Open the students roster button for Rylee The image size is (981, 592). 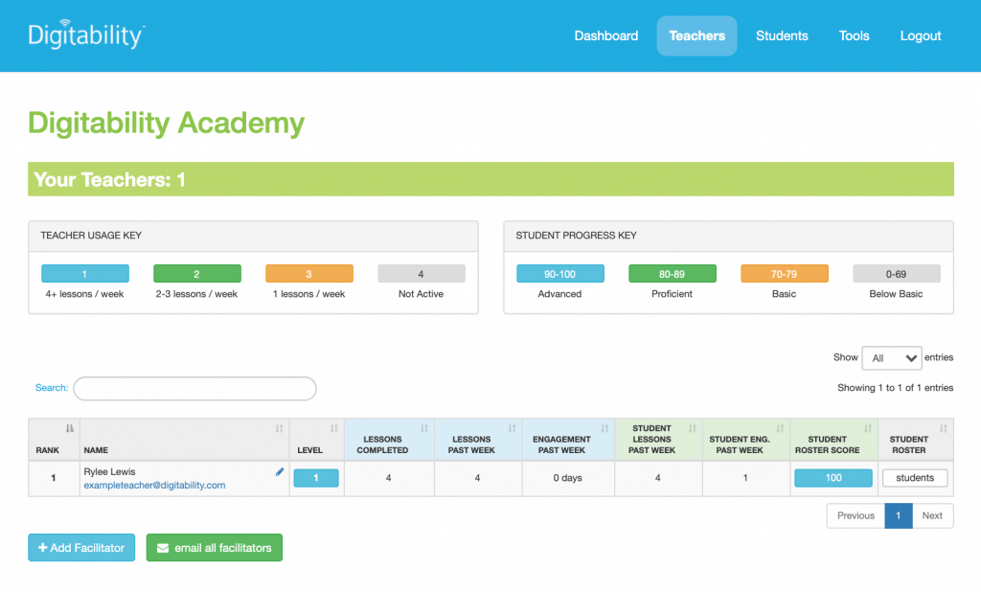click(914, 478)
